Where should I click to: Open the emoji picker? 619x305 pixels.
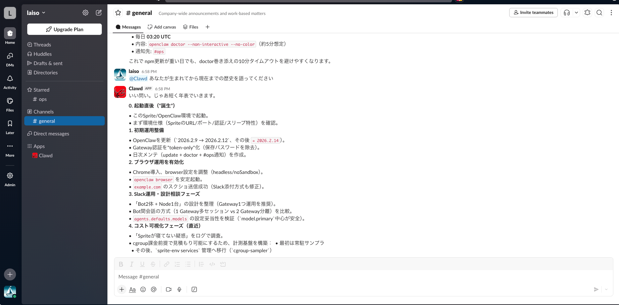(143, 289)
